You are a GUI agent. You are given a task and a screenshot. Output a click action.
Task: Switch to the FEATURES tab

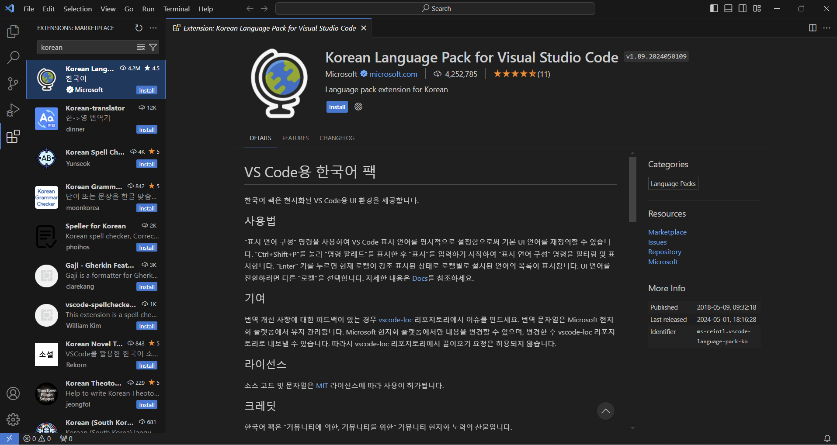[295, 138]
